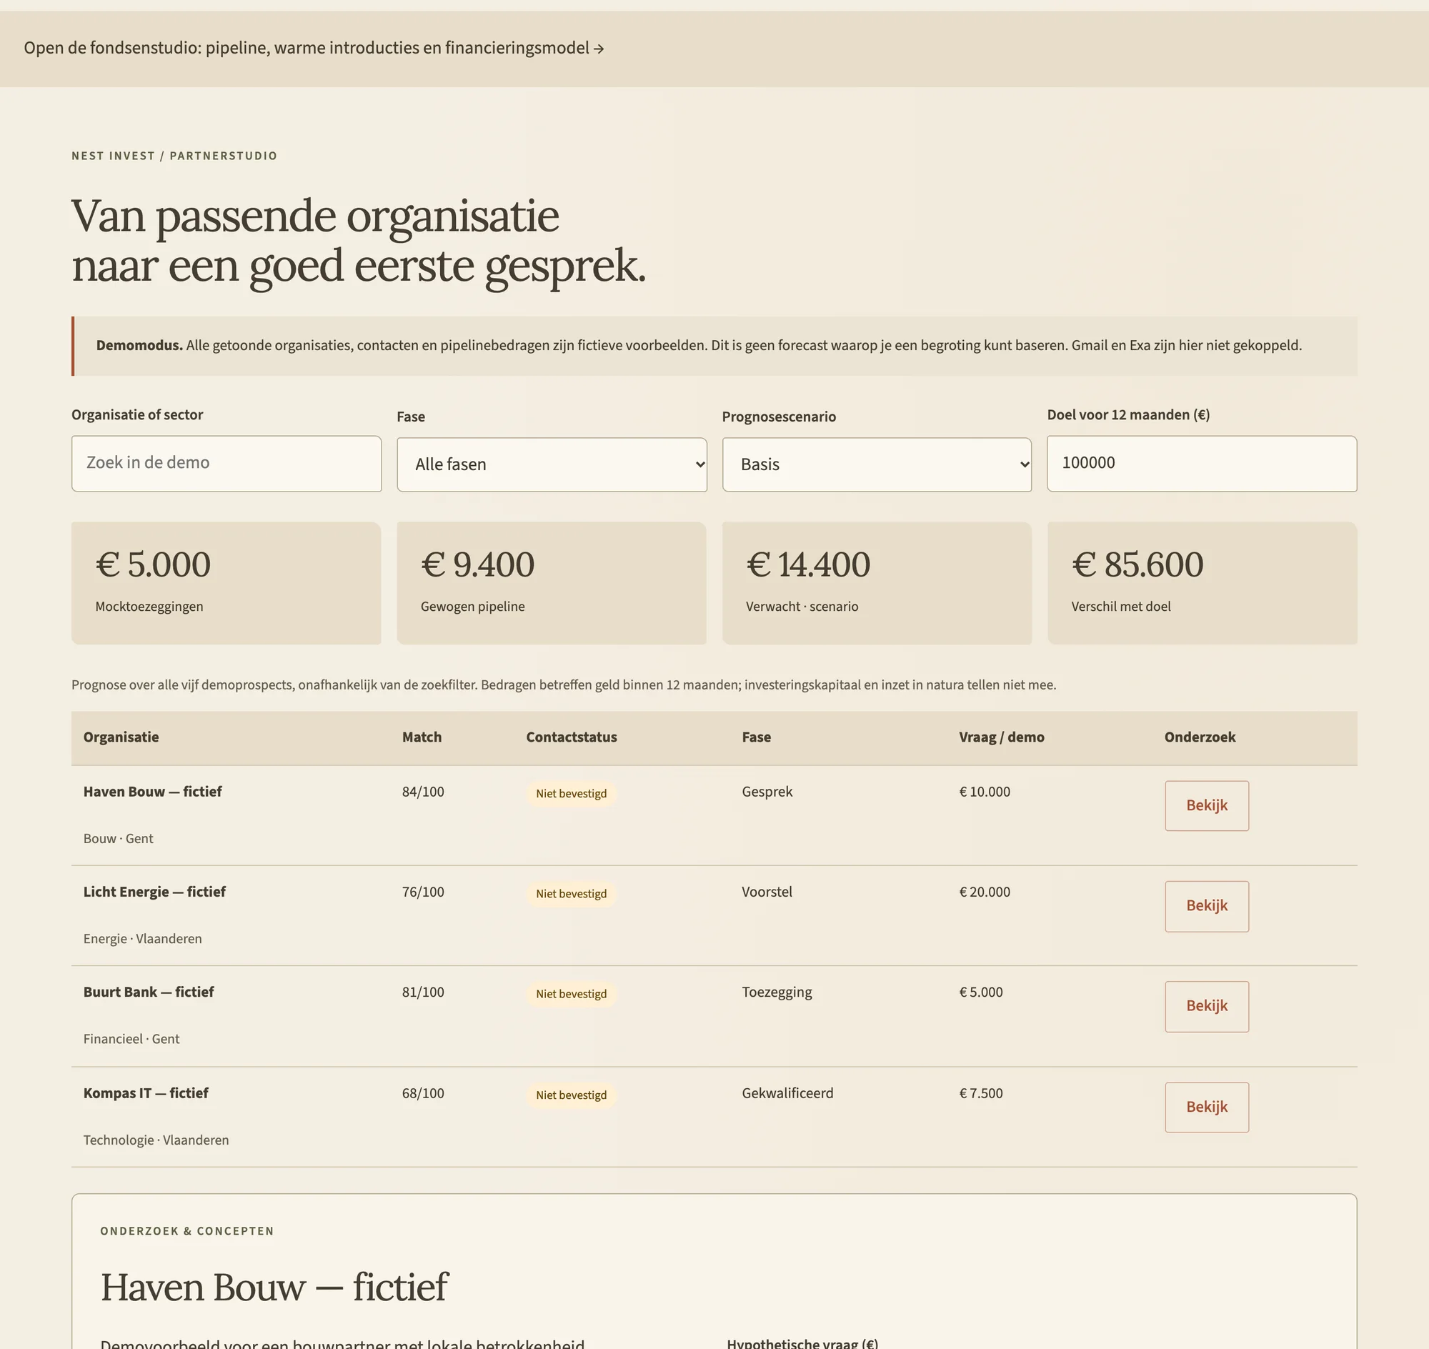Click the 'Toezegging' fase cell

click(x=777, y=992)
